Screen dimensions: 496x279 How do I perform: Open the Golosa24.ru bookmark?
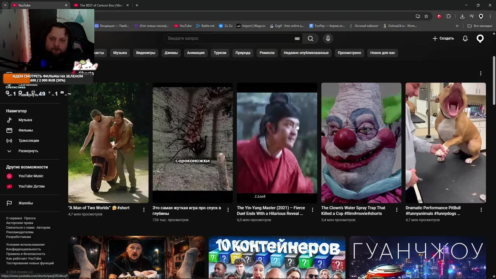pos(400,26)
